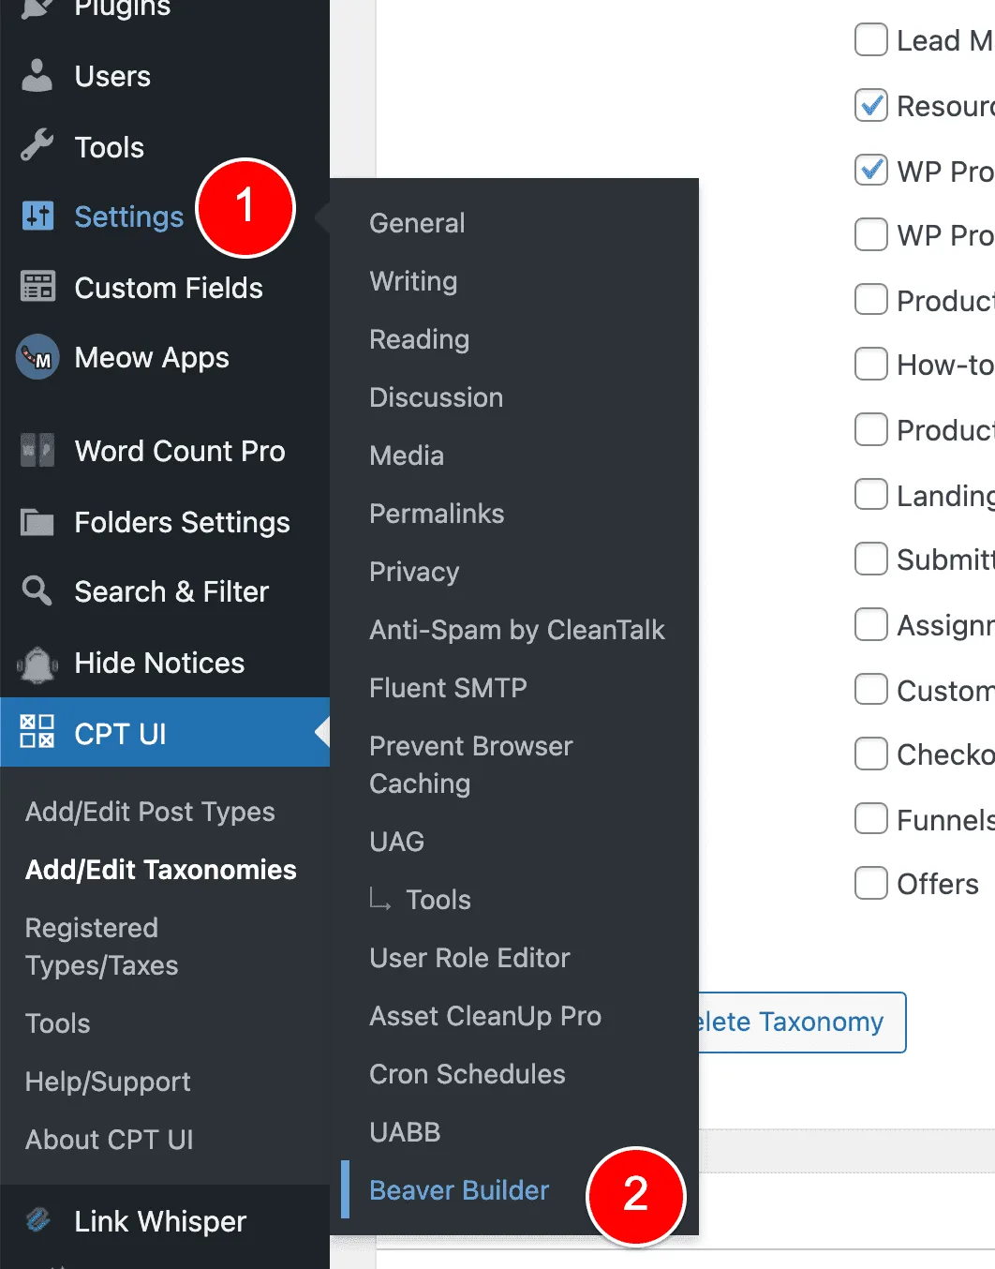Open Anti-Spam by CleanTalk settings
Viewport: 995px width, 1269px height.
pyautogui.click(x=517, y=630)
